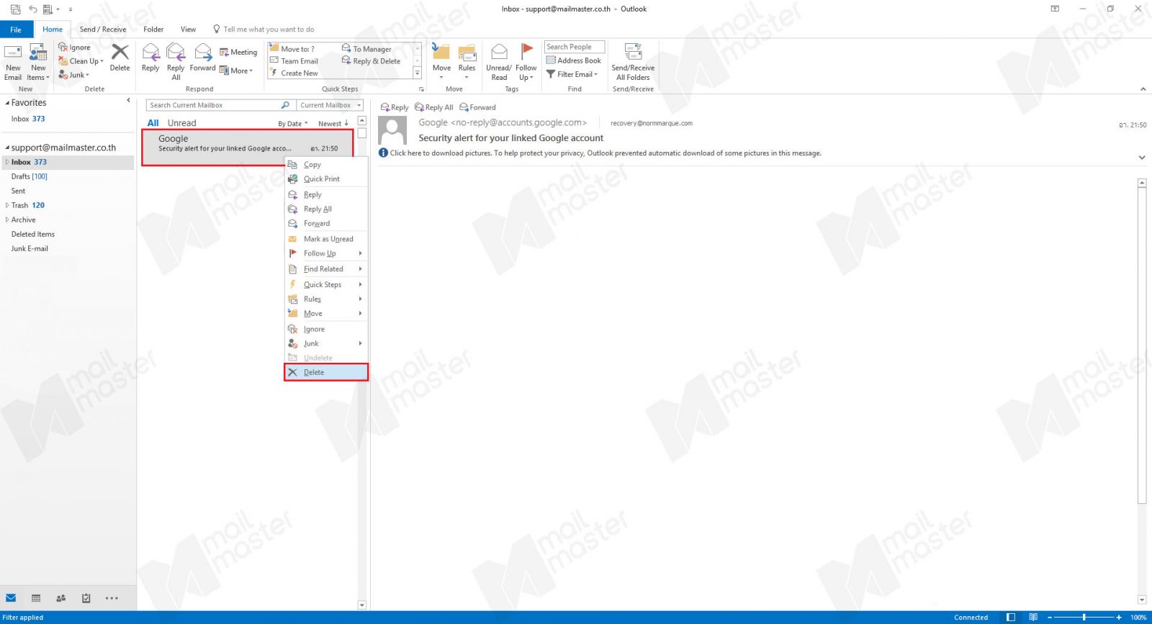Image resolution: width=1152 pixels, height=624 pixels.
Task: Open Tasks view from navigation bar
Action: (86, 598)
